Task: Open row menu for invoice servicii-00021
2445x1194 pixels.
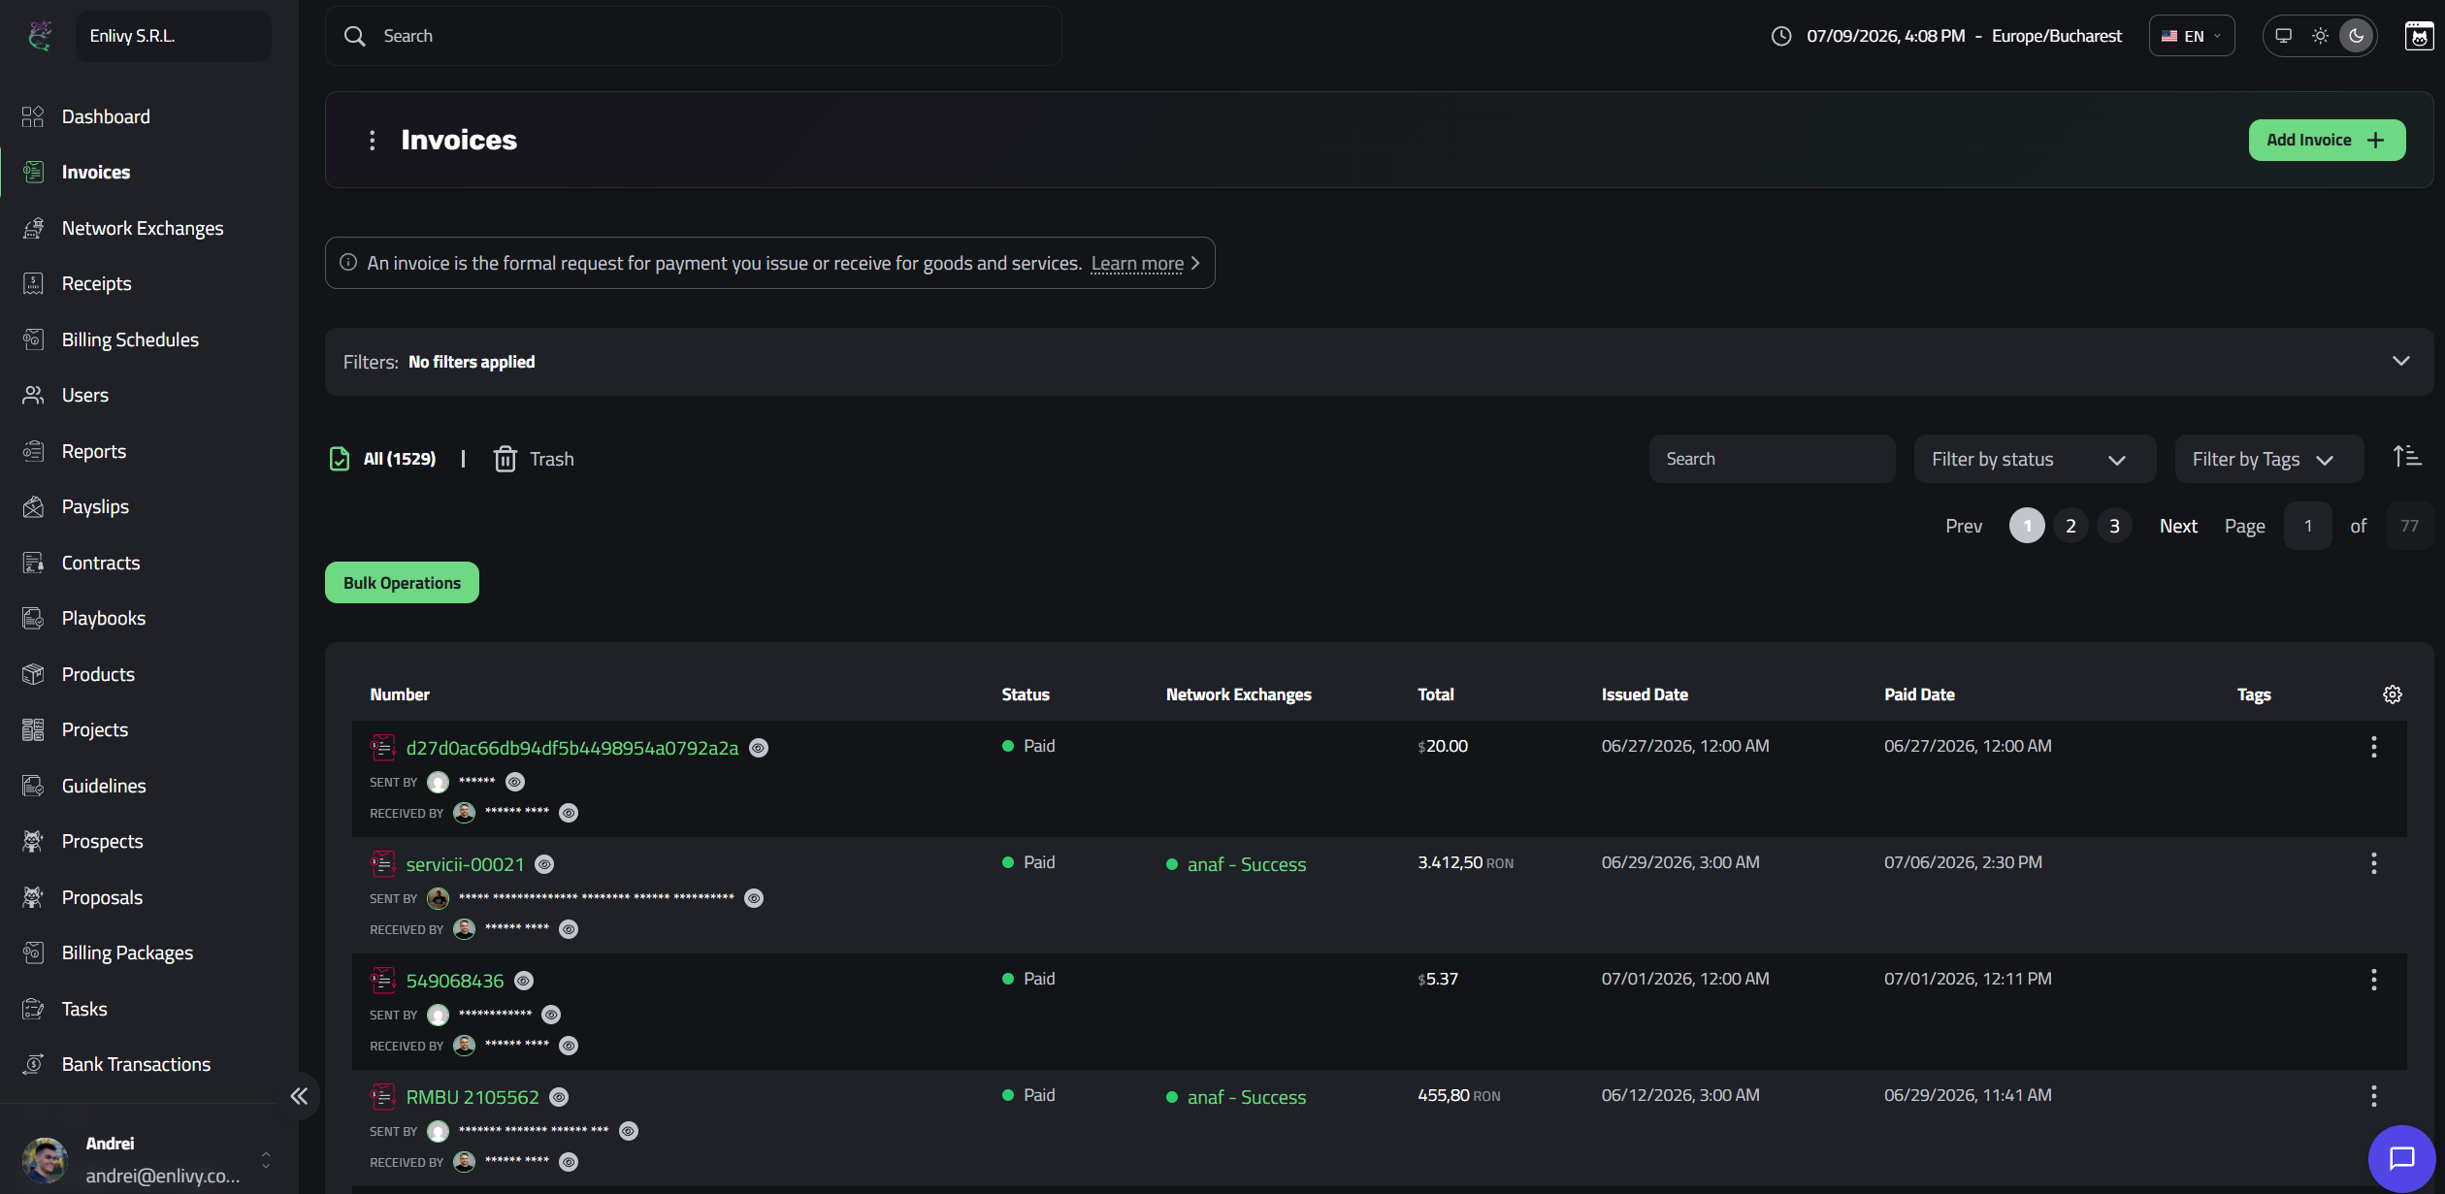Action: click(x=2374, y=863)
